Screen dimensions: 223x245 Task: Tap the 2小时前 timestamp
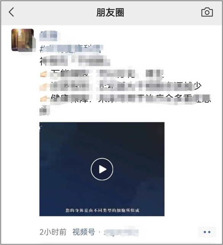tap(53, 232)
